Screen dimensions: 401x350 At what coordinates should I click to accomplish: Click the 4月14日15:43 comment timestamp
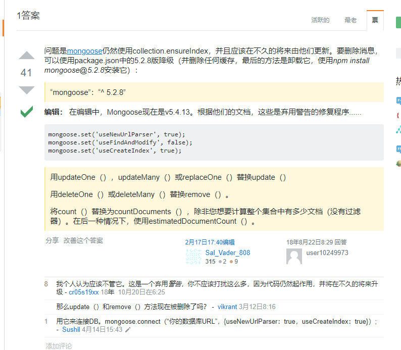coord(102,329)
